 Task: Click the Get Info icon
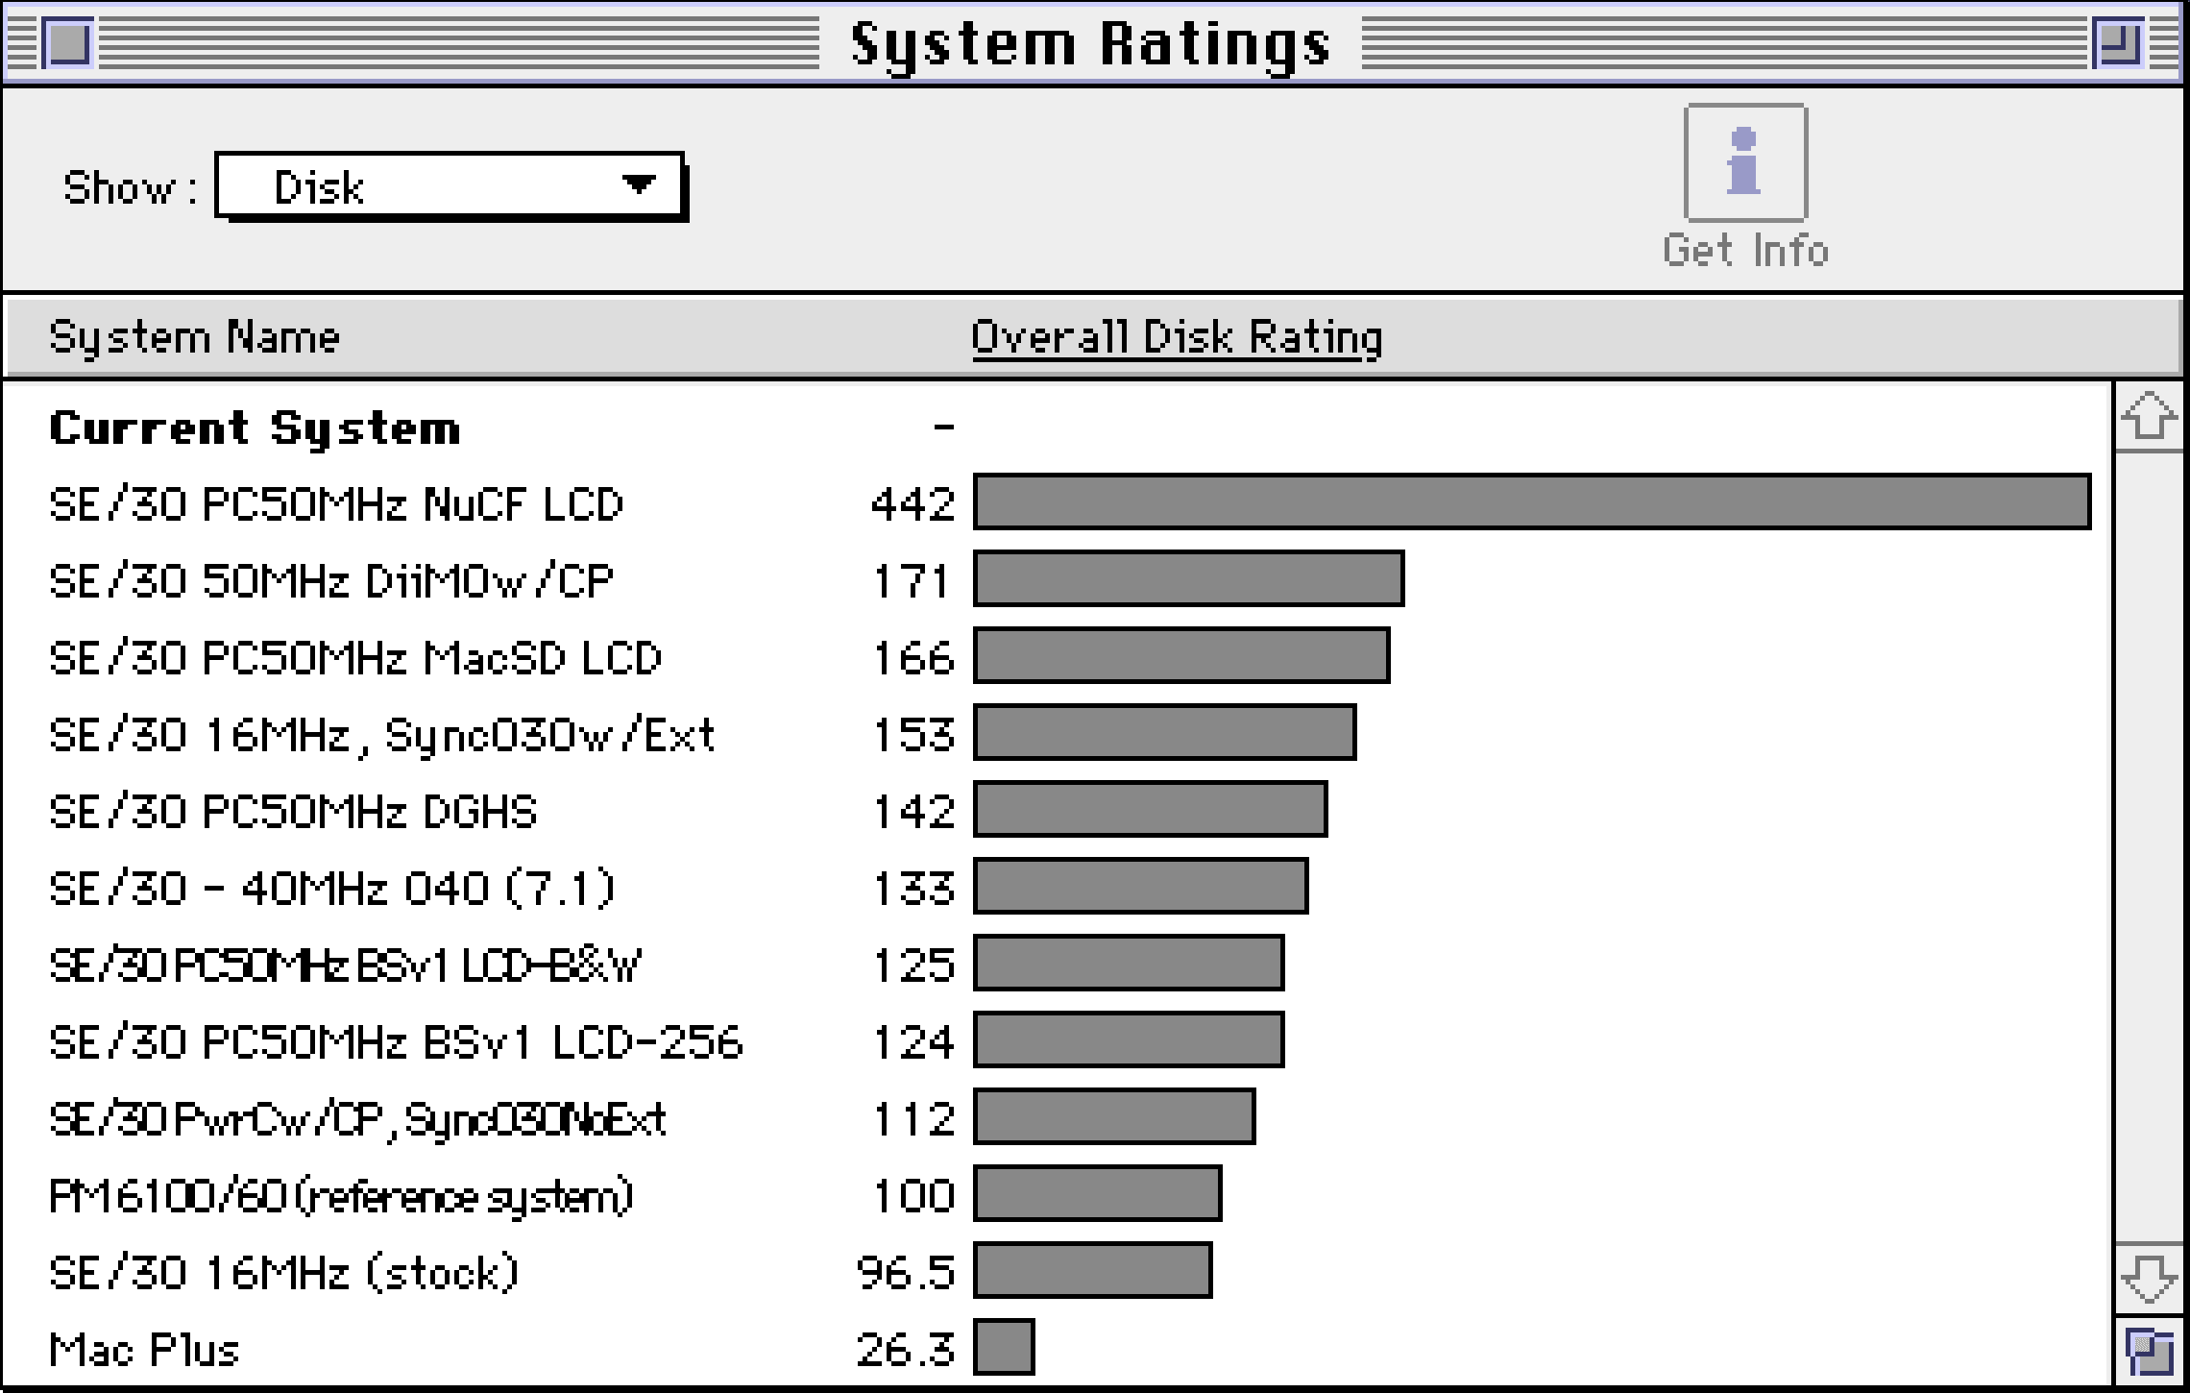tap(1745, 163)
